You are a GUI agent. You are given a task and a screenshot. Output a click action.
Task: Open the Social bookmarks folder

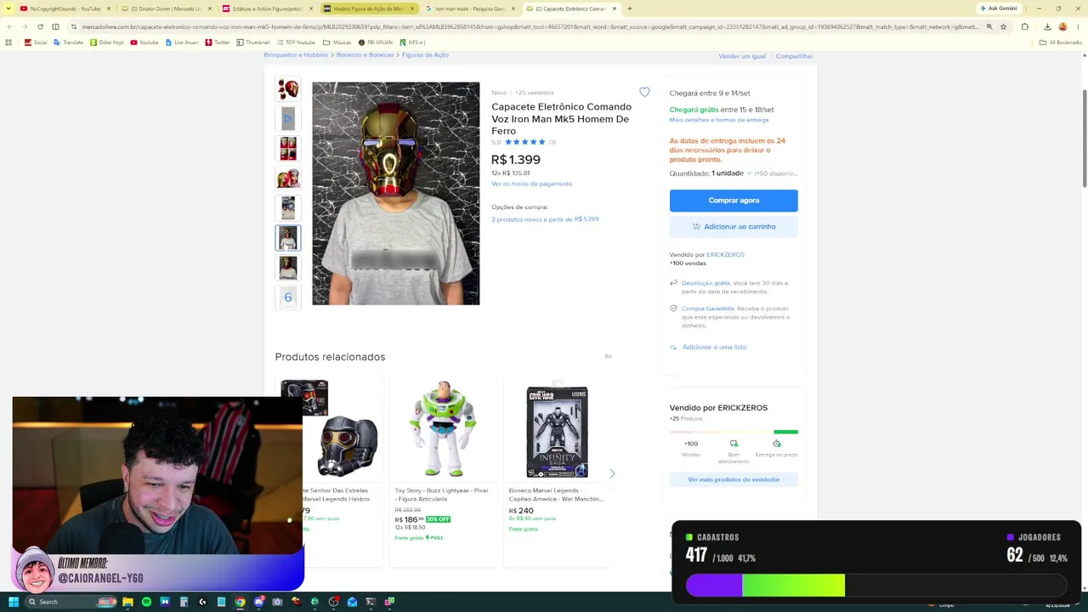click(x=36, y=42)
